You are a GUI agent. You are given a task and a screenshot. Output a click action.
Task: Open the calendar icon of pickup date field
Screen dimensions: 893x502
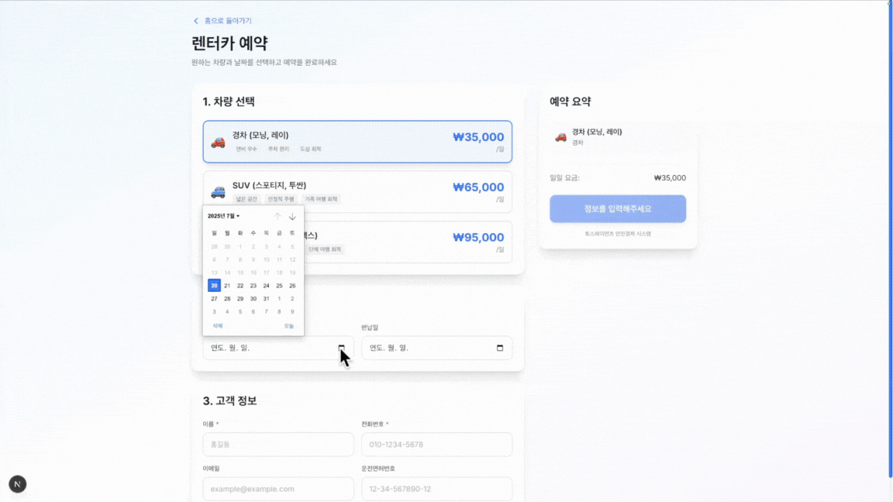pyautogui.click(x=341, y=348)
